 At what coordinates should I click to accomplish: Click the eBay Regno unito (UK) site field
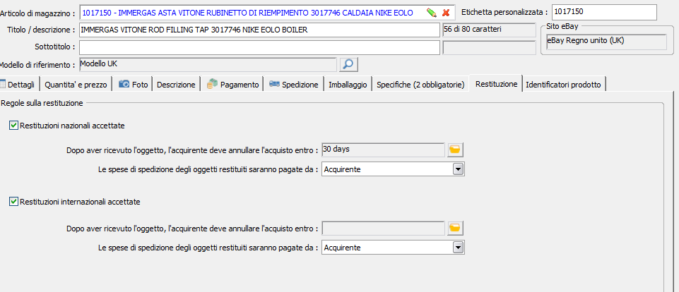tap(606, 42)
